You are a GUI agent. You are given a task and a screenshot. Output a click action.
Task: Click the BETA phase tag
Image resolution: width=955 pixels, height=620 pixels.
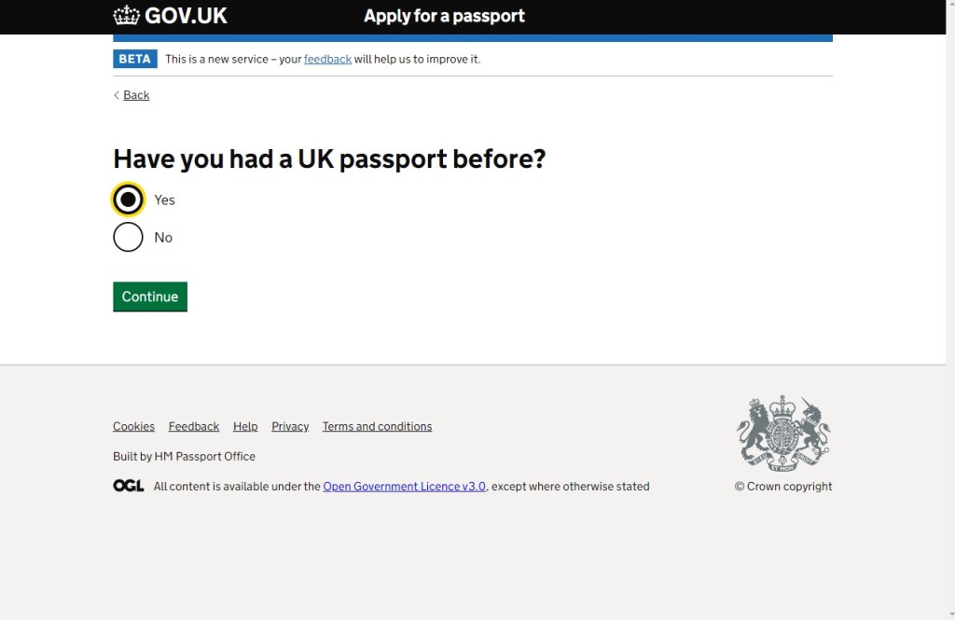tap(135, 59)
